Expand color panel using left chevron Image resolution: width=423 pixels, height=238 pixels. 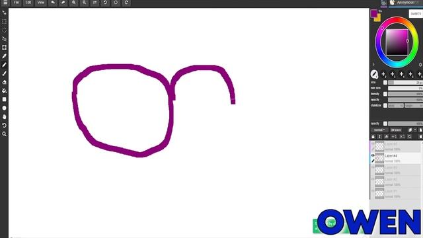(373, 65)
